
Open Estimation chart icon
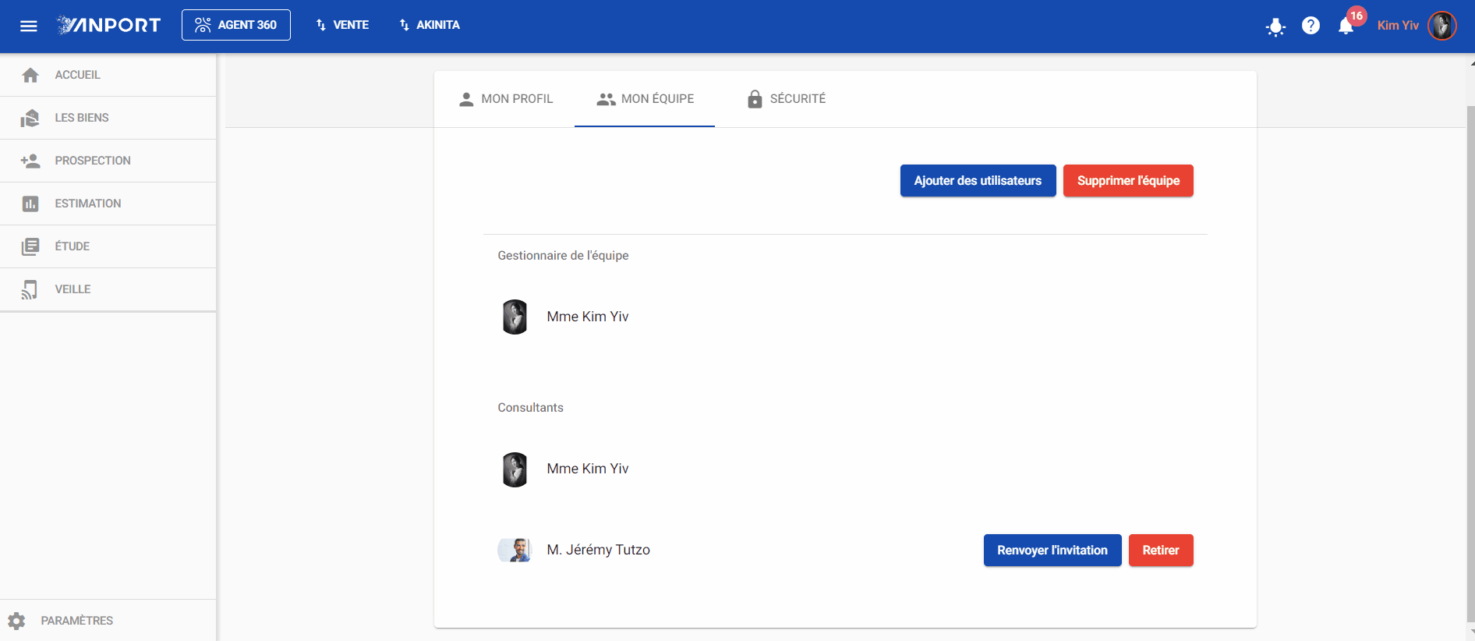[x=30, y=204]
